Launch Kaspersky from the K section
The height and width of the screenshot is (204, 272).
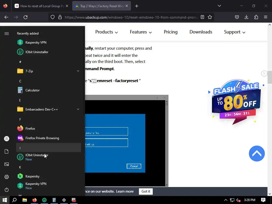49,176
